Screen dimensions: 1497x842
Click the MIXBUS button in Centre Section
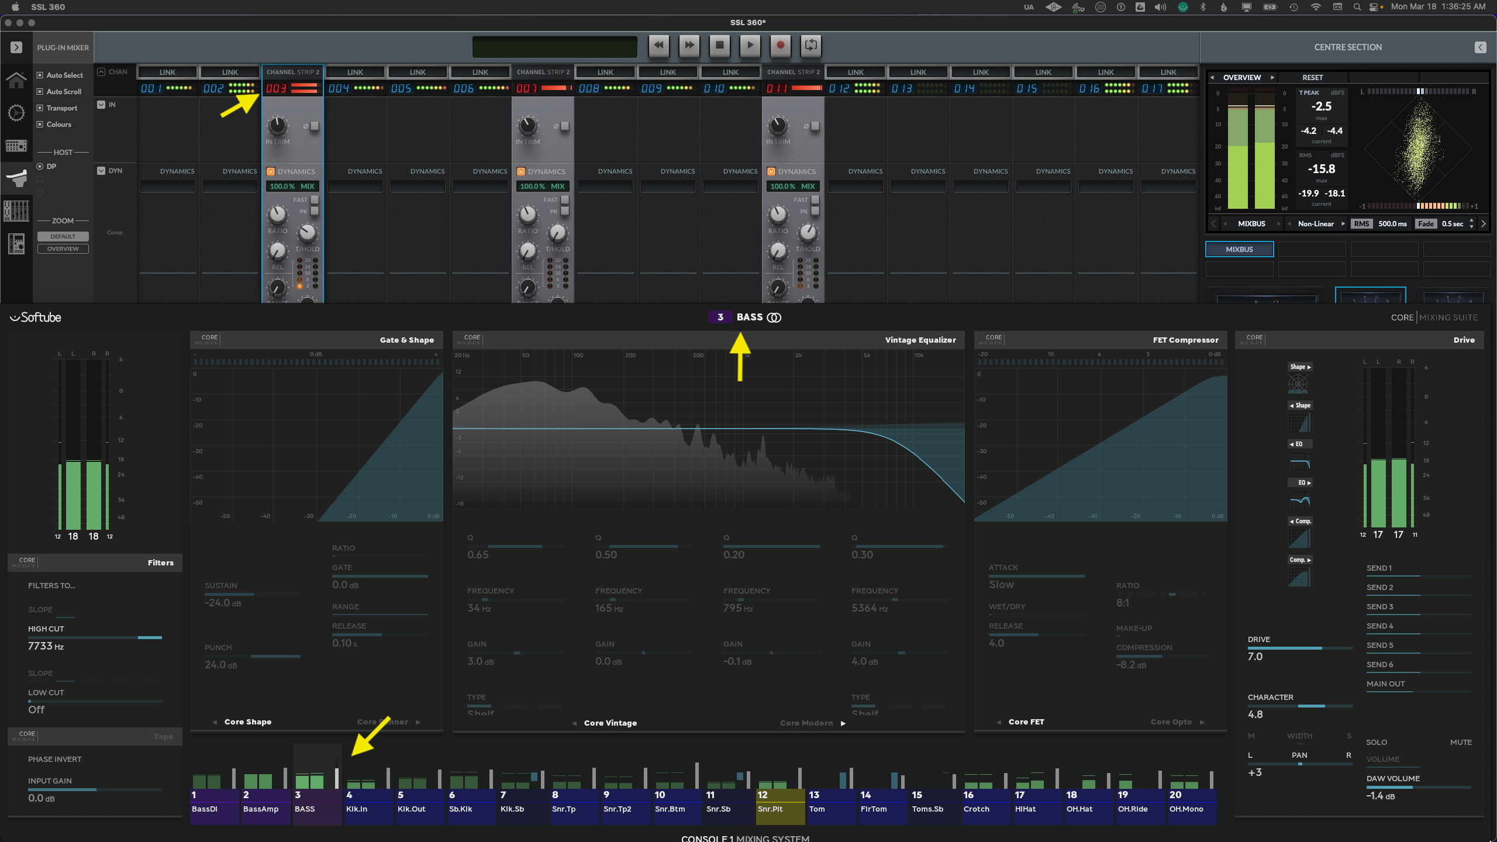[1239, 250]
